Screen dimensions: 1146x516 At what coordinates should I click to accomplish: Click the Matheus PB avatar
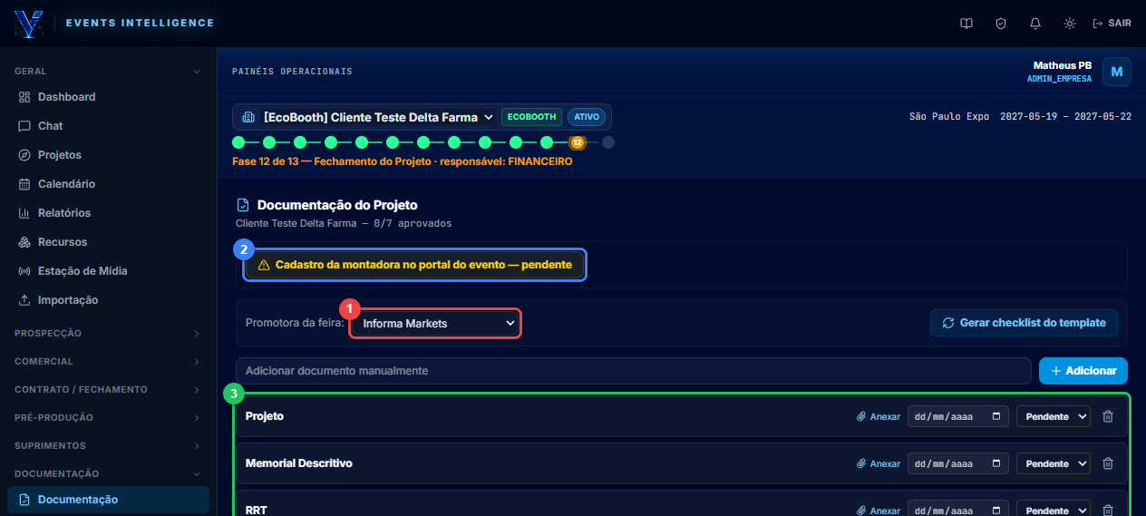(1117, 72)
